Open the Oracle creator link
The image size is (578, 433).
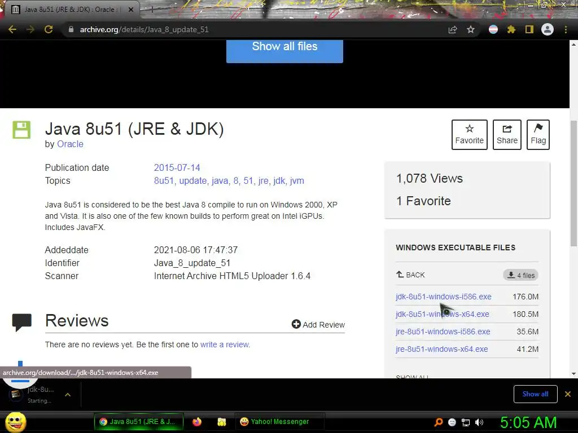pos(70,144)
